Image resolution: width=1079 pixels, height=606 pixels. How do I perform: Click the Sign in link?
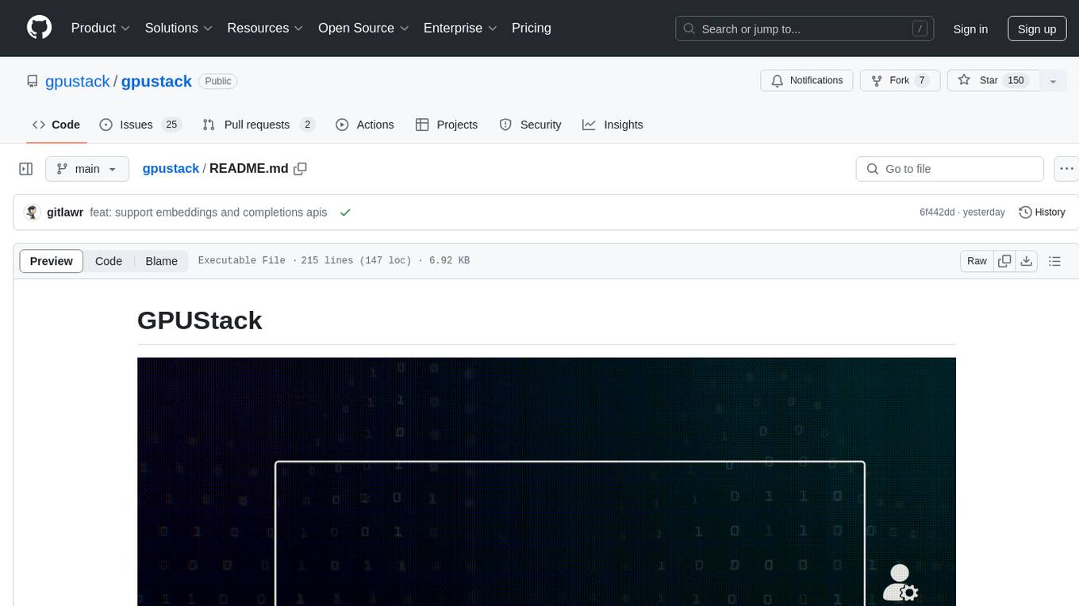(x=970, y=29)
